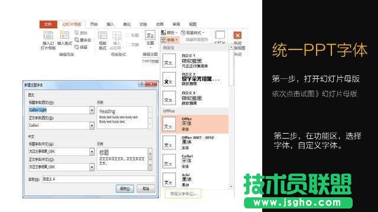Viewport: 378px width, 212px height.
Task: Click down arrow of Chinese sample preview scrollbar
Action: click(150, 165)
